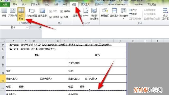The height and width of the screenshot is (95, 169).
Task: Click the 需方 cell
Action: click(97, 55)
